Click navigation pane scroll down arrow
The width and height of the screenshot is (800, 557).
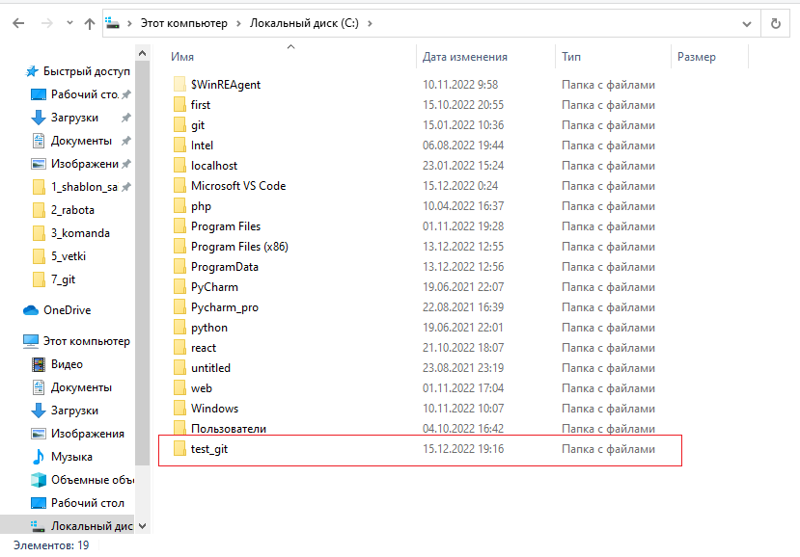tap(143, 526)
